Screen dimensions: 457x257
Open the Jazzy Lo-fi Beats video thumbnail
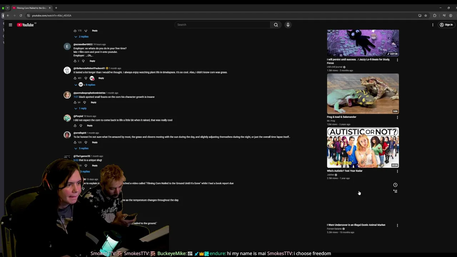(x=363, y=43)
